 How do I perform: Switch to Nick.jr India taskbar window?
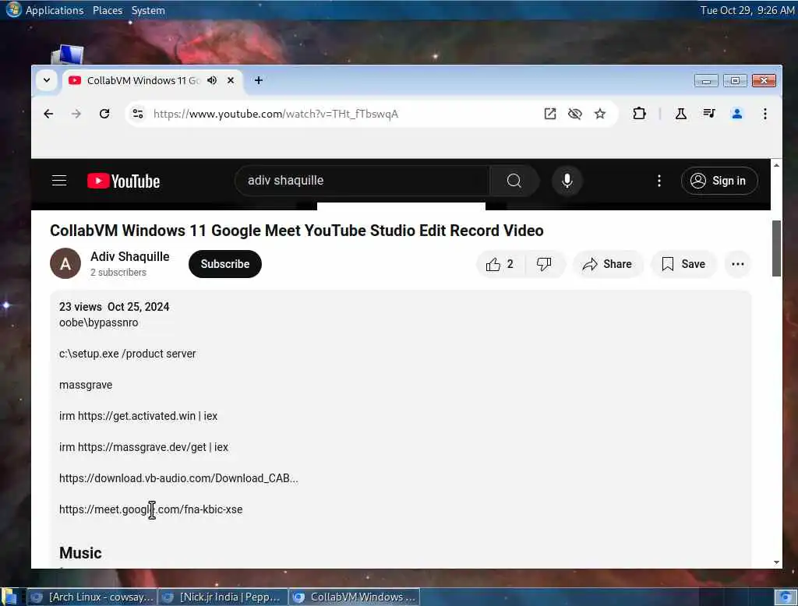[223, 597]
